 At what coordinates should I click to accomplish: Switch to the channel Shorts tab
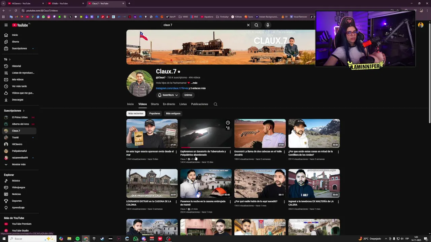(155, 104)
